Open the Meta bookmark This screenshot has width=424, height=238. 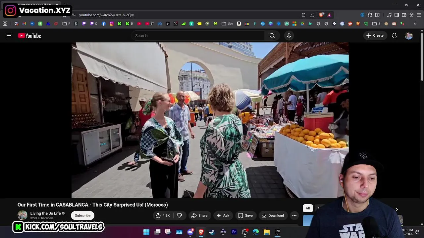point(159,24)
